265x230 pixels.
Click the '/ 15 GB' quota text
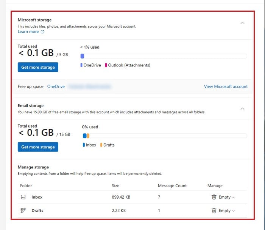63,134
